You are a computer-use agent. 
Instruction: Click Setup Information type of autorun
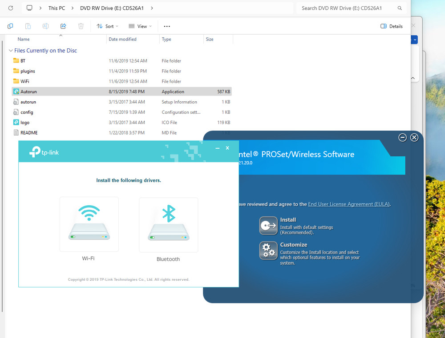pos(179,102)
